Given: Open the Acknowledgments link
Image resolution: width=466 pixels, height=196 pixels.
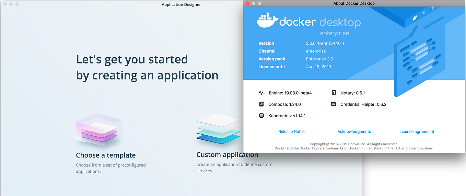Looking at the screenshot, I should pos(354,132).
